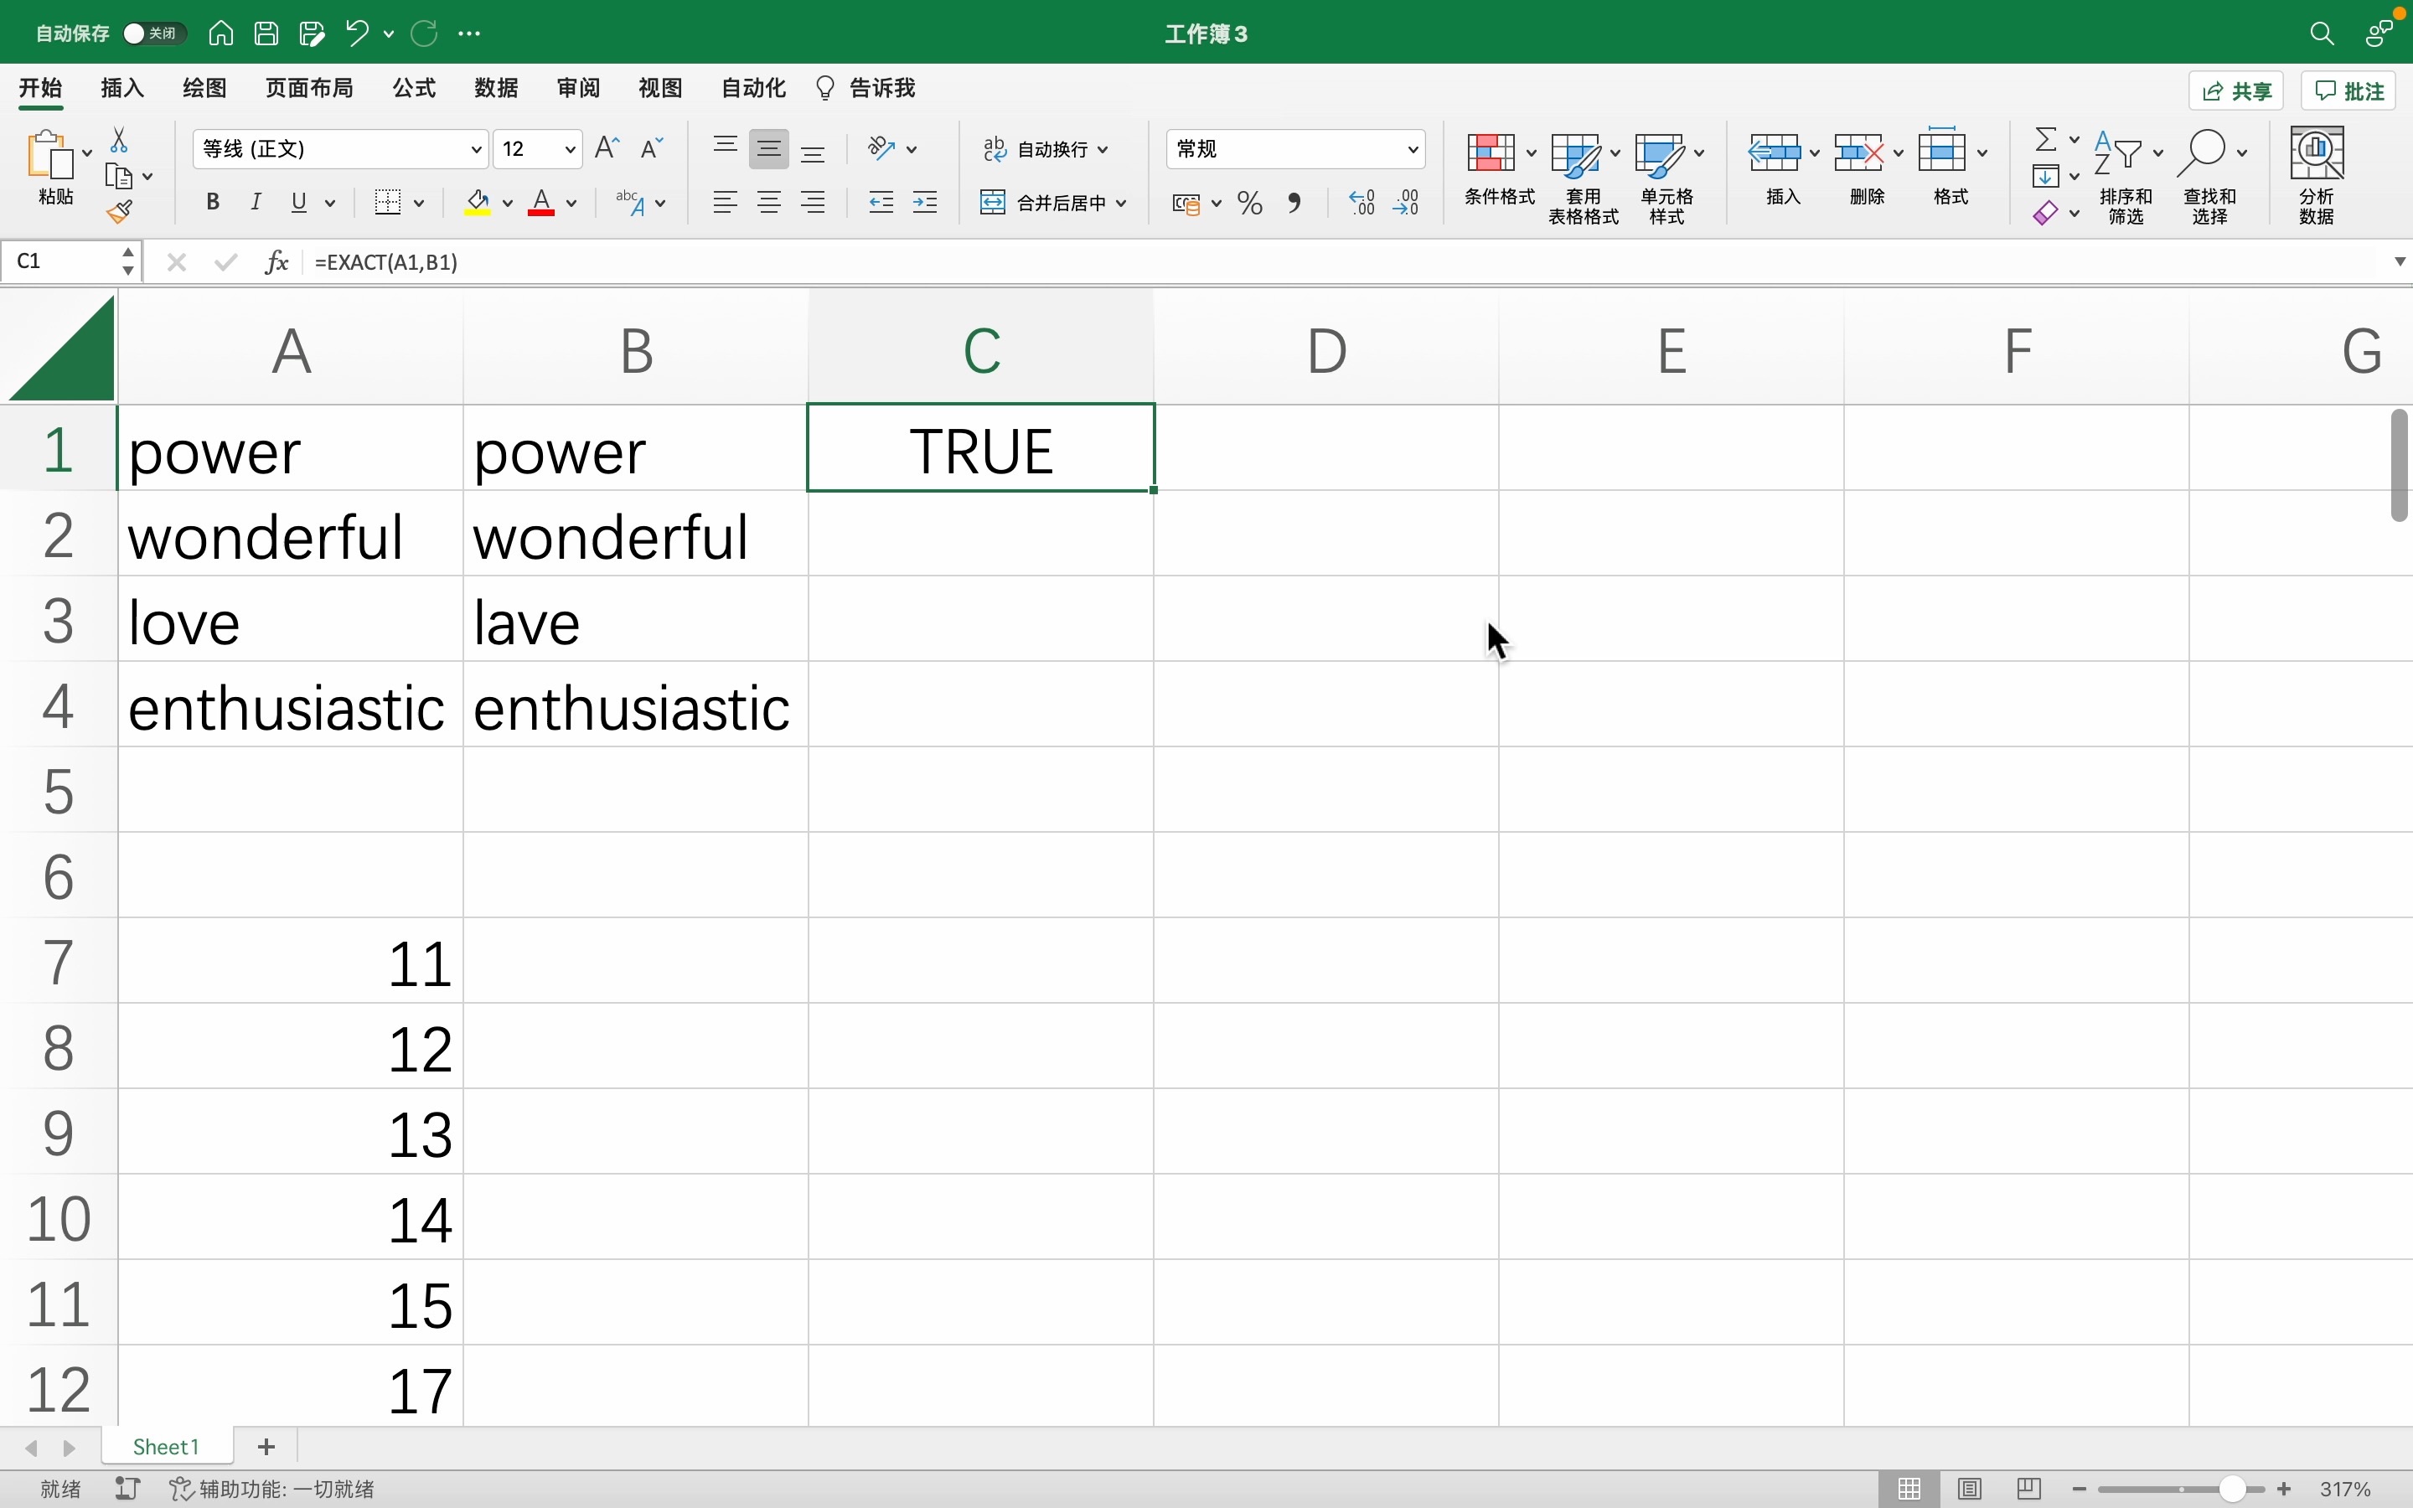2413x1508 pixels.
Task: Click the Comments (批注) button
Action: tap(2349, 90)
